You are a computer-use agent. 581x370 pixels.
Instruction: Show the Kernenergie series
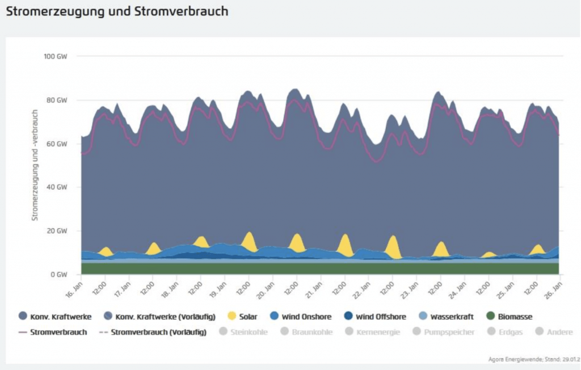pyautogui.click(x=349, y=331)
